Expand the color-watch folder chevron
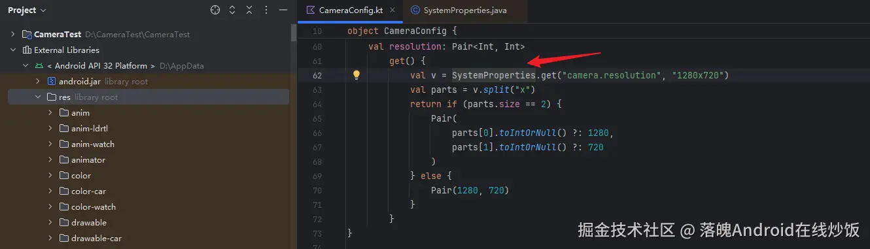870x249 pixels. click(50, 207)
